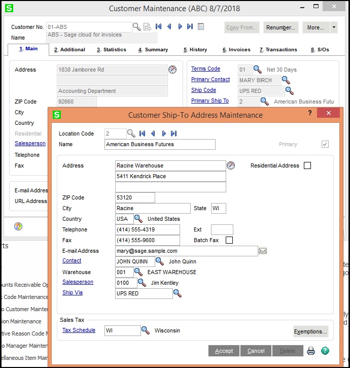Click the Delete button in Ship-To dialog
Screen dimensions: 350x368
[288, 351]
